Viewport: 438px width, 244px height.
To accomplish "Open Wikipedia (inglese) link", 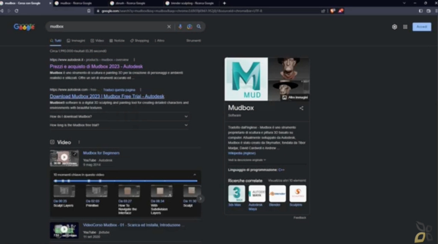I will 242,153.
